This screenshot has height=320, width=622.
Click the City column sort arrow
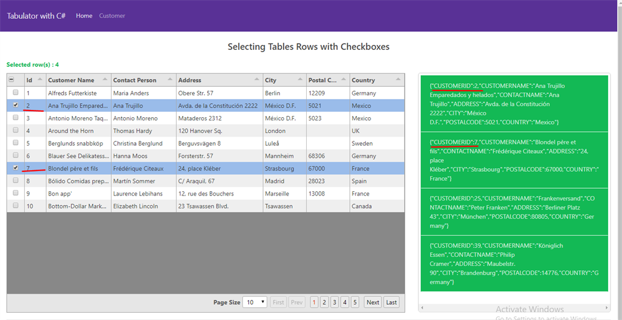pyautogui.click(x=300, y=80)
